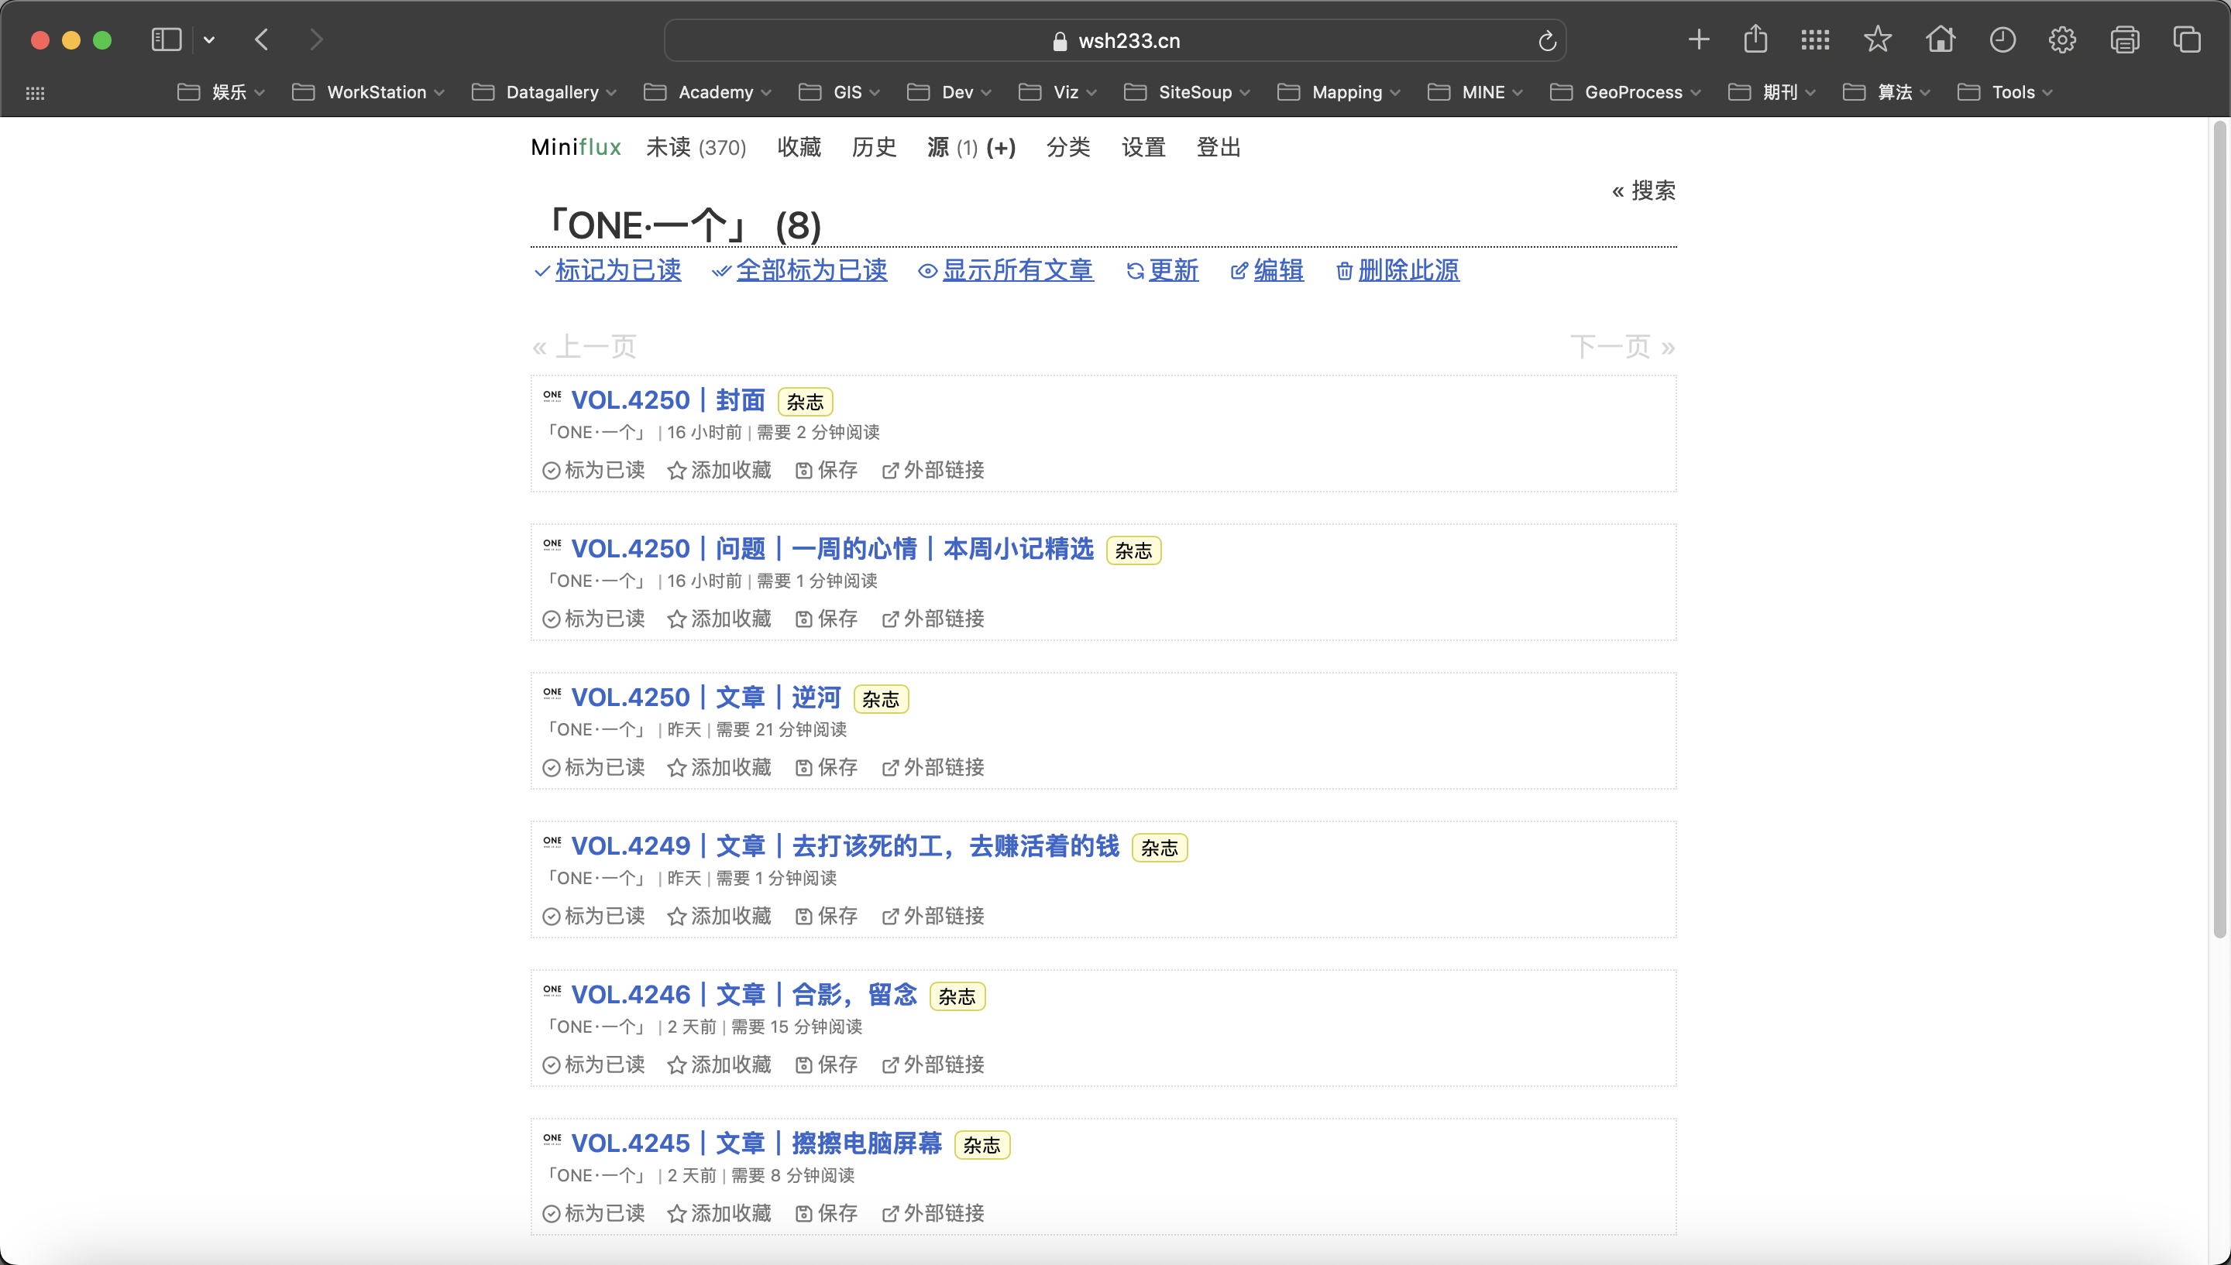This screenshot has width=2231, height=1265.
Task: Open a new tab with plus icon
Action: (x=1698, y=40)
